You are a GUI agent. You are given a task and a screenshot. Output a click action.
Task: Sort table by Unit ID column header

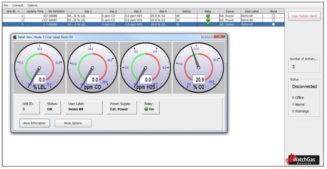click(x=13, y=12)
